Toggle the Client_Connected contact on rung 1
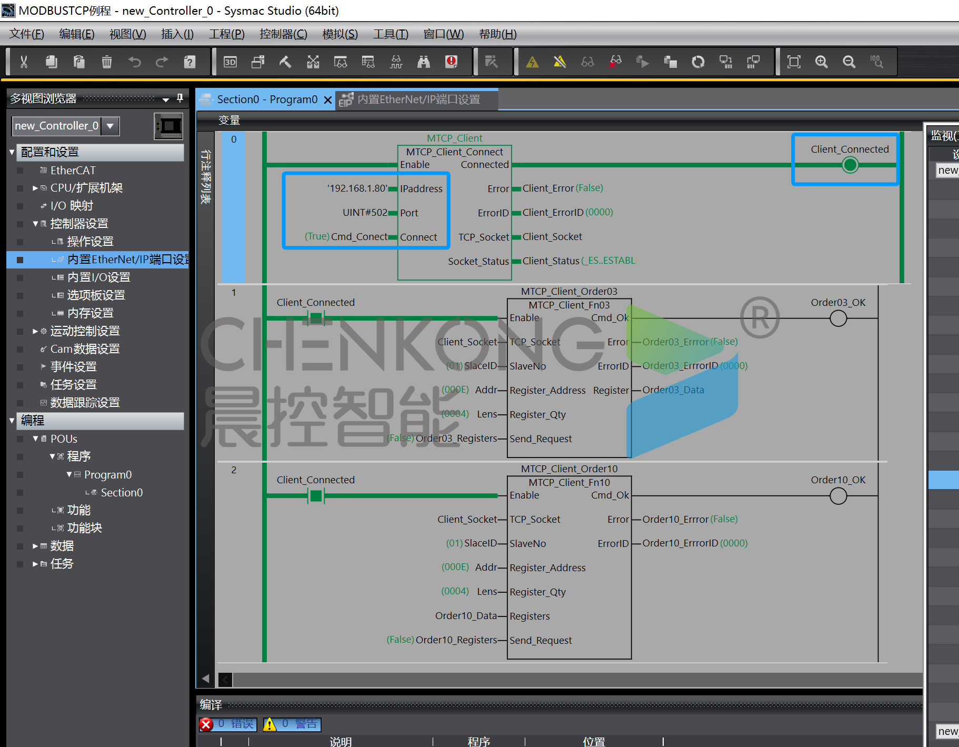The image size is (959, 747). click(316, 318)
